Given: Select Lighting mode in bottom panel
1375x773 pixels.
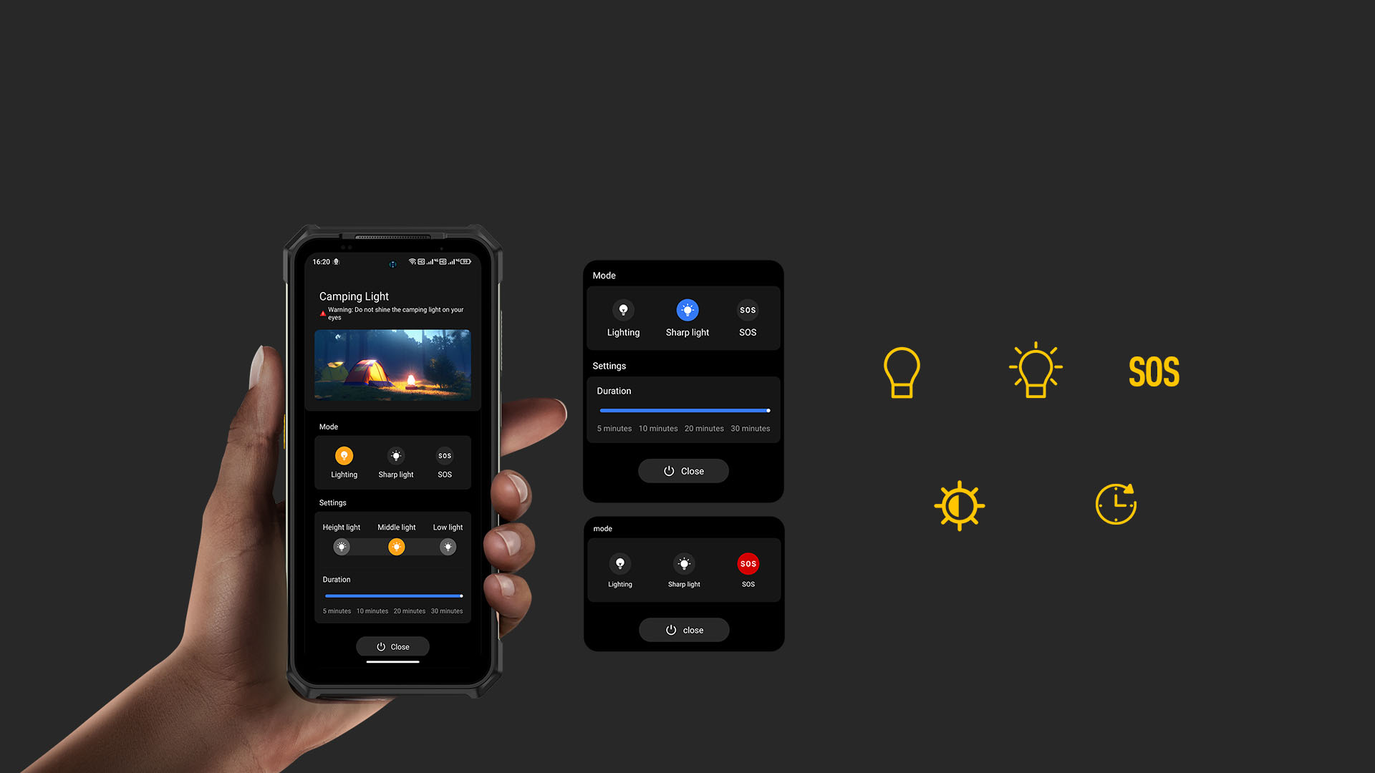Looking at the screenshot, I should point(619,563).
